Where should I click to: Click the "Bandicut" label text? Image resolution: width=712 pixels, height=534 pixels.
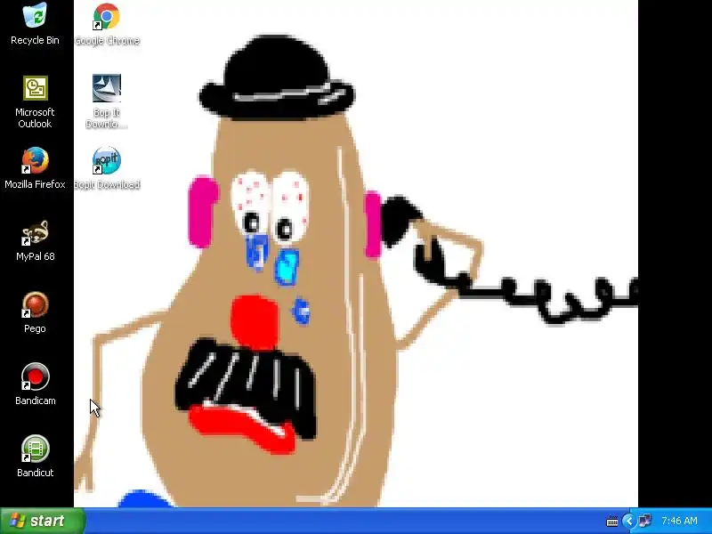(36, 473)
